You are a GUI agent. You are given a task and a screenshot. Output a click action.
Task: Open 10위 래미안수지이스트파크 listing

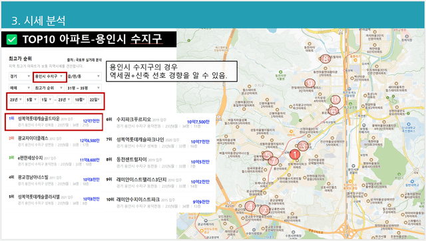[x=158, y=202]
